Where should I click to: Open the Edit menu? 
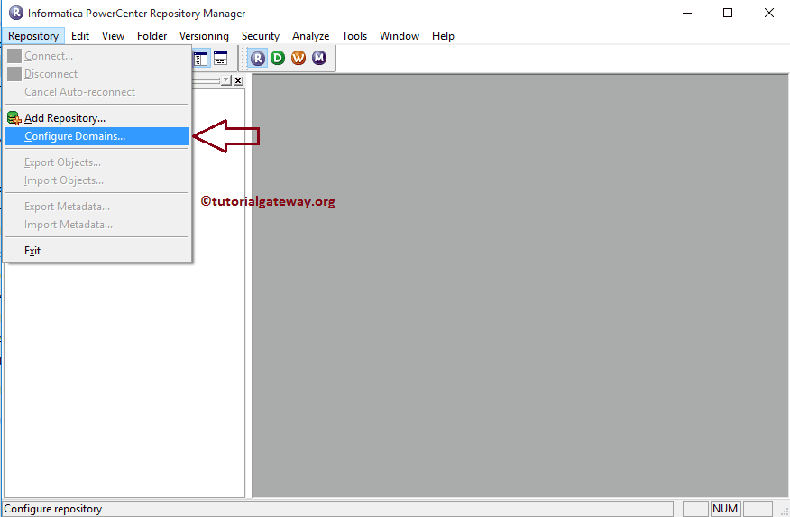(80, 36)
